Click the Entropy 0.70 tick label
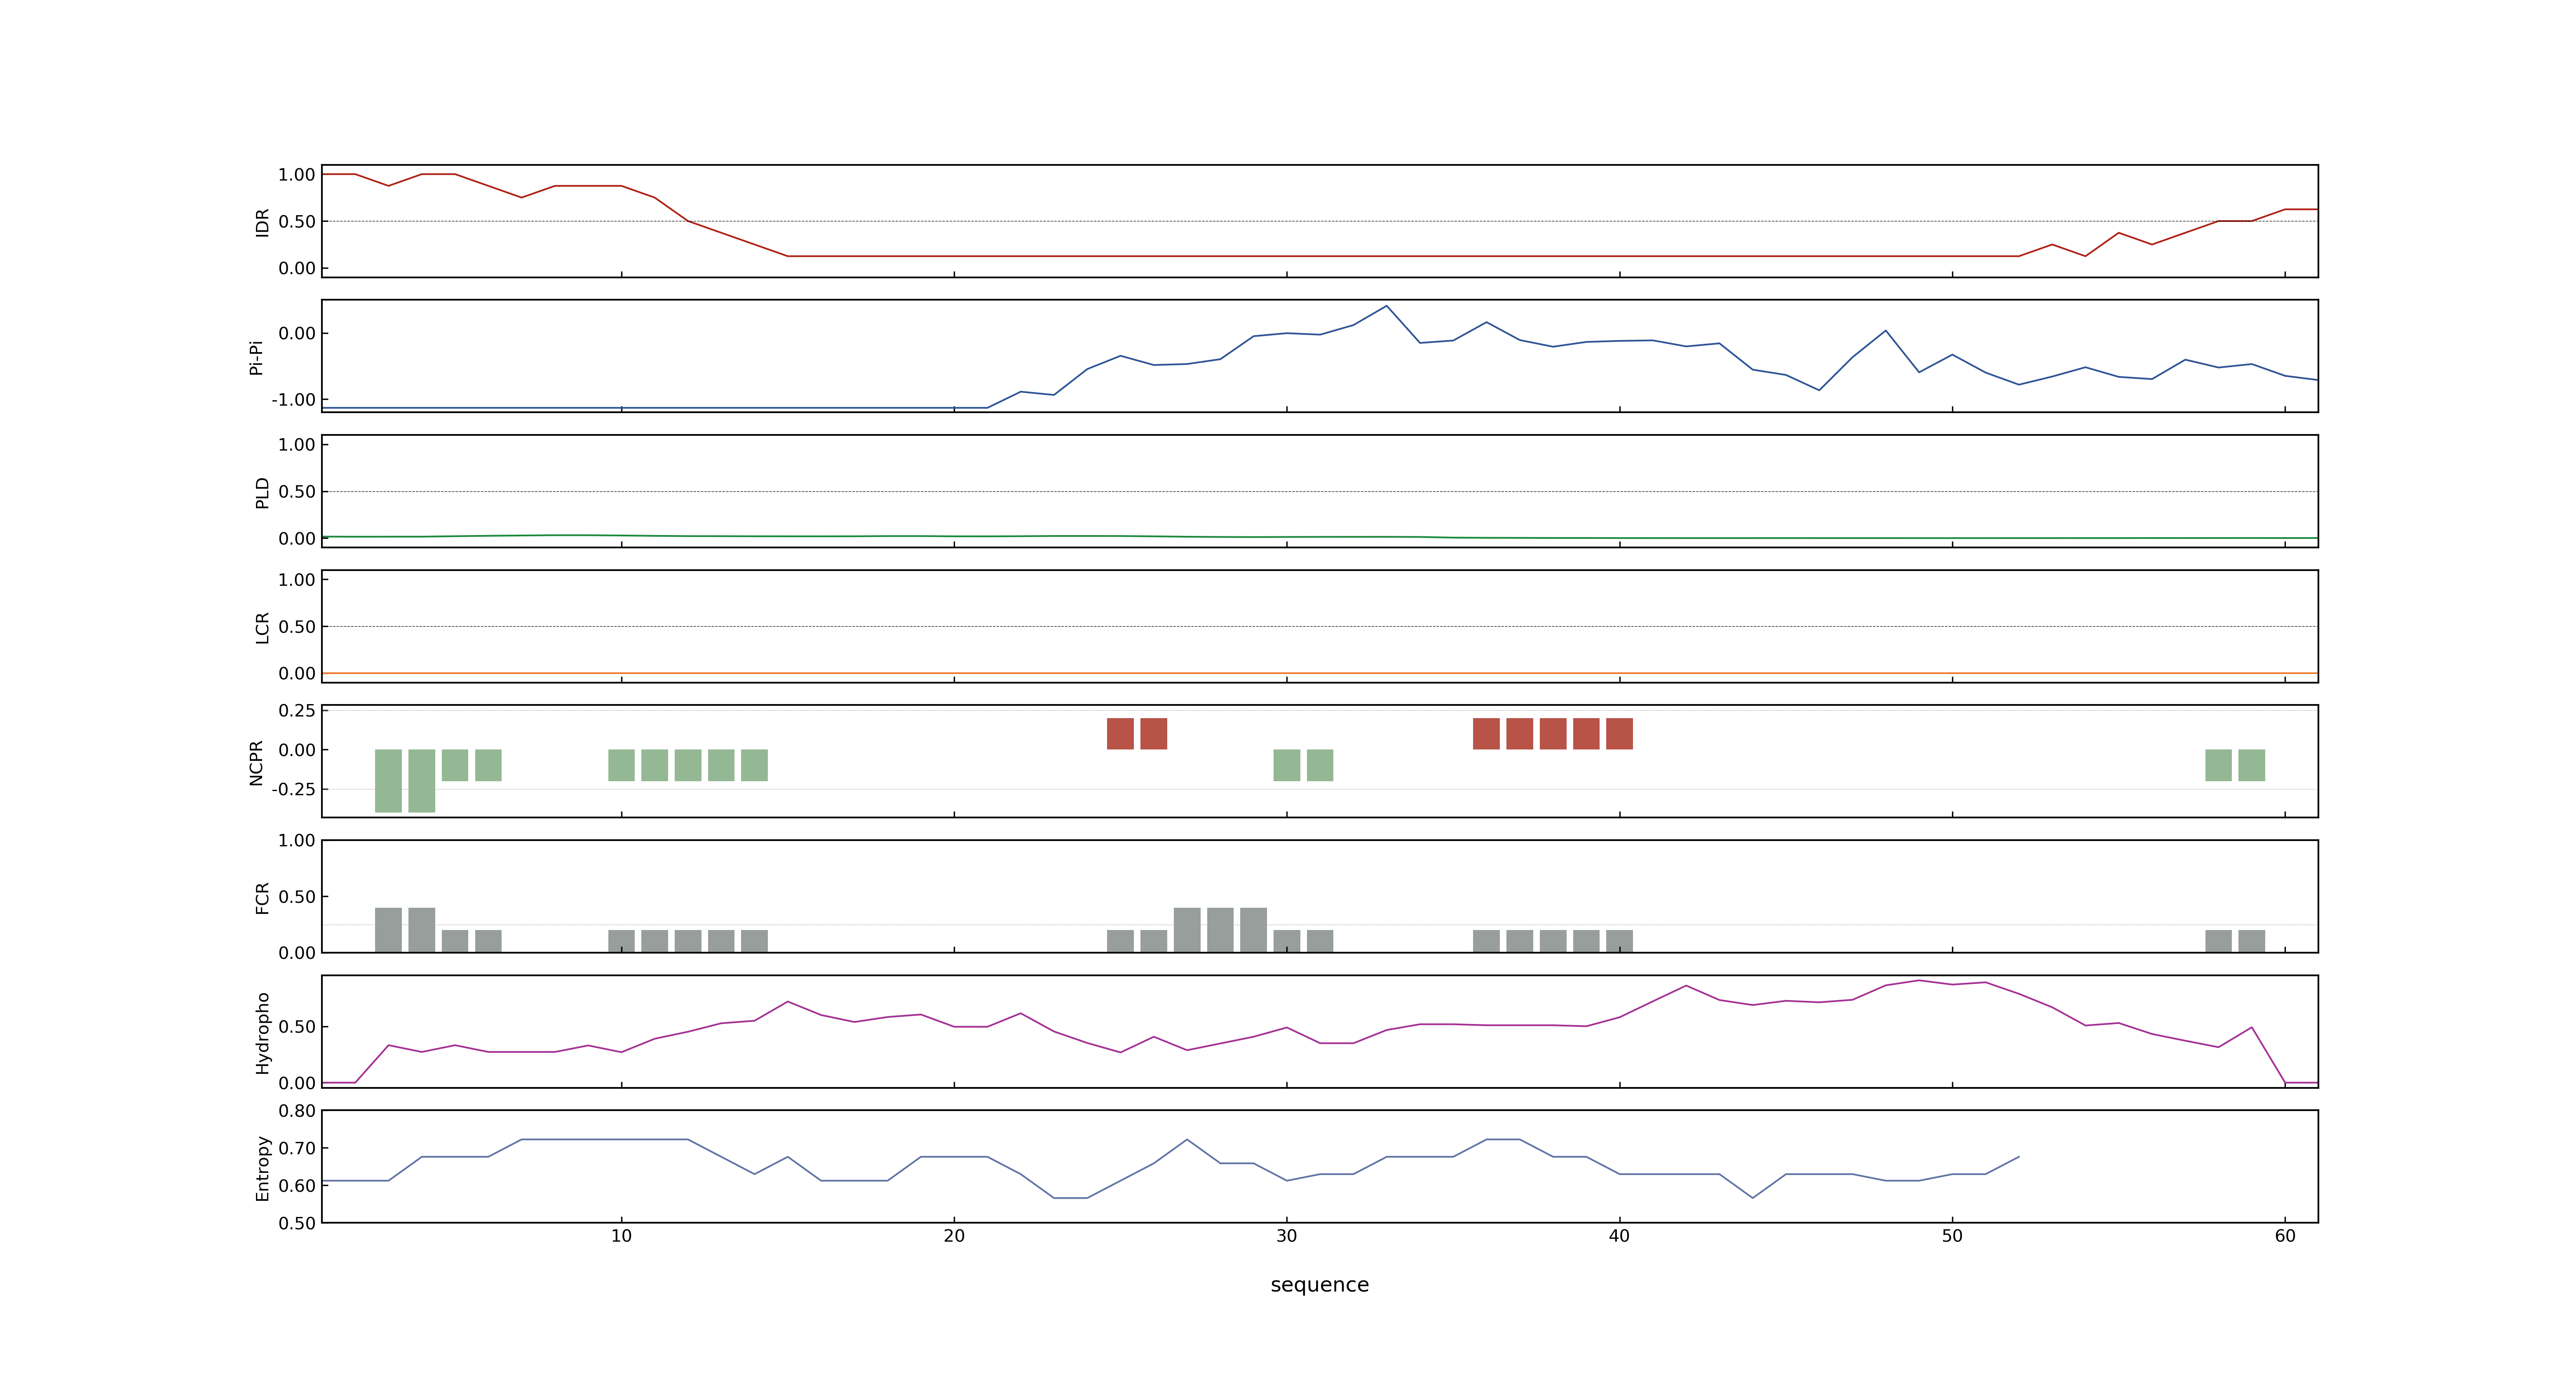 (297, 1148)
